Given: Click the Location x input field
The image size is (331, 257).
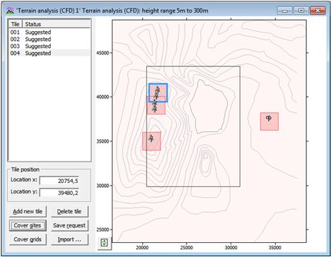Looking at the screenshot, I should 59,181.
